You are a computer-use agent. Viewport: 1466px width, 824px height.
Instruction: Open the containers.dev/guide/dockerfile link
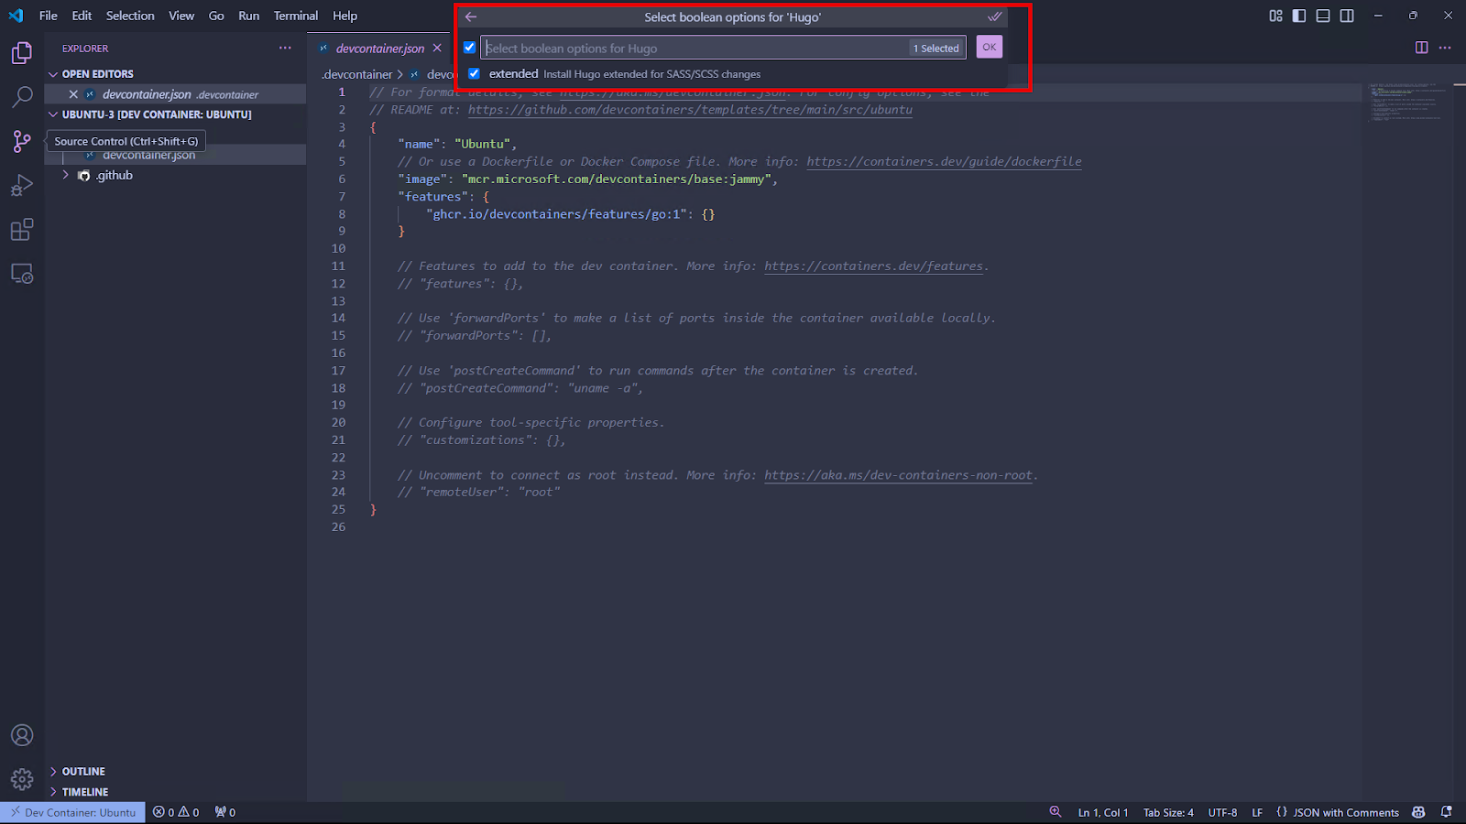point(944,162)
